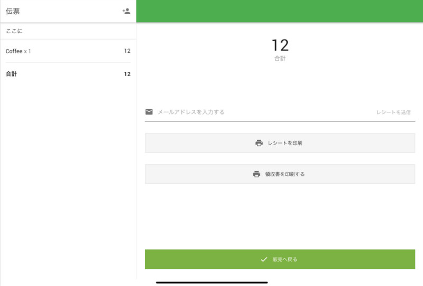The width and height of the screenshot is (423, 286).
Task: Click the add customer icon
Action: coord(126,11)
